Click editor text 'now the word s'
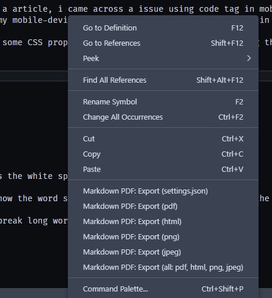The width and height of the screenshot is (272, 298). click(33, 198)
